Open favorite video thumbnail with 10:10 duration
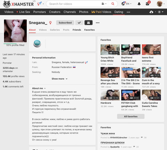This screenshot has width=167, height=150. point(151,72)
